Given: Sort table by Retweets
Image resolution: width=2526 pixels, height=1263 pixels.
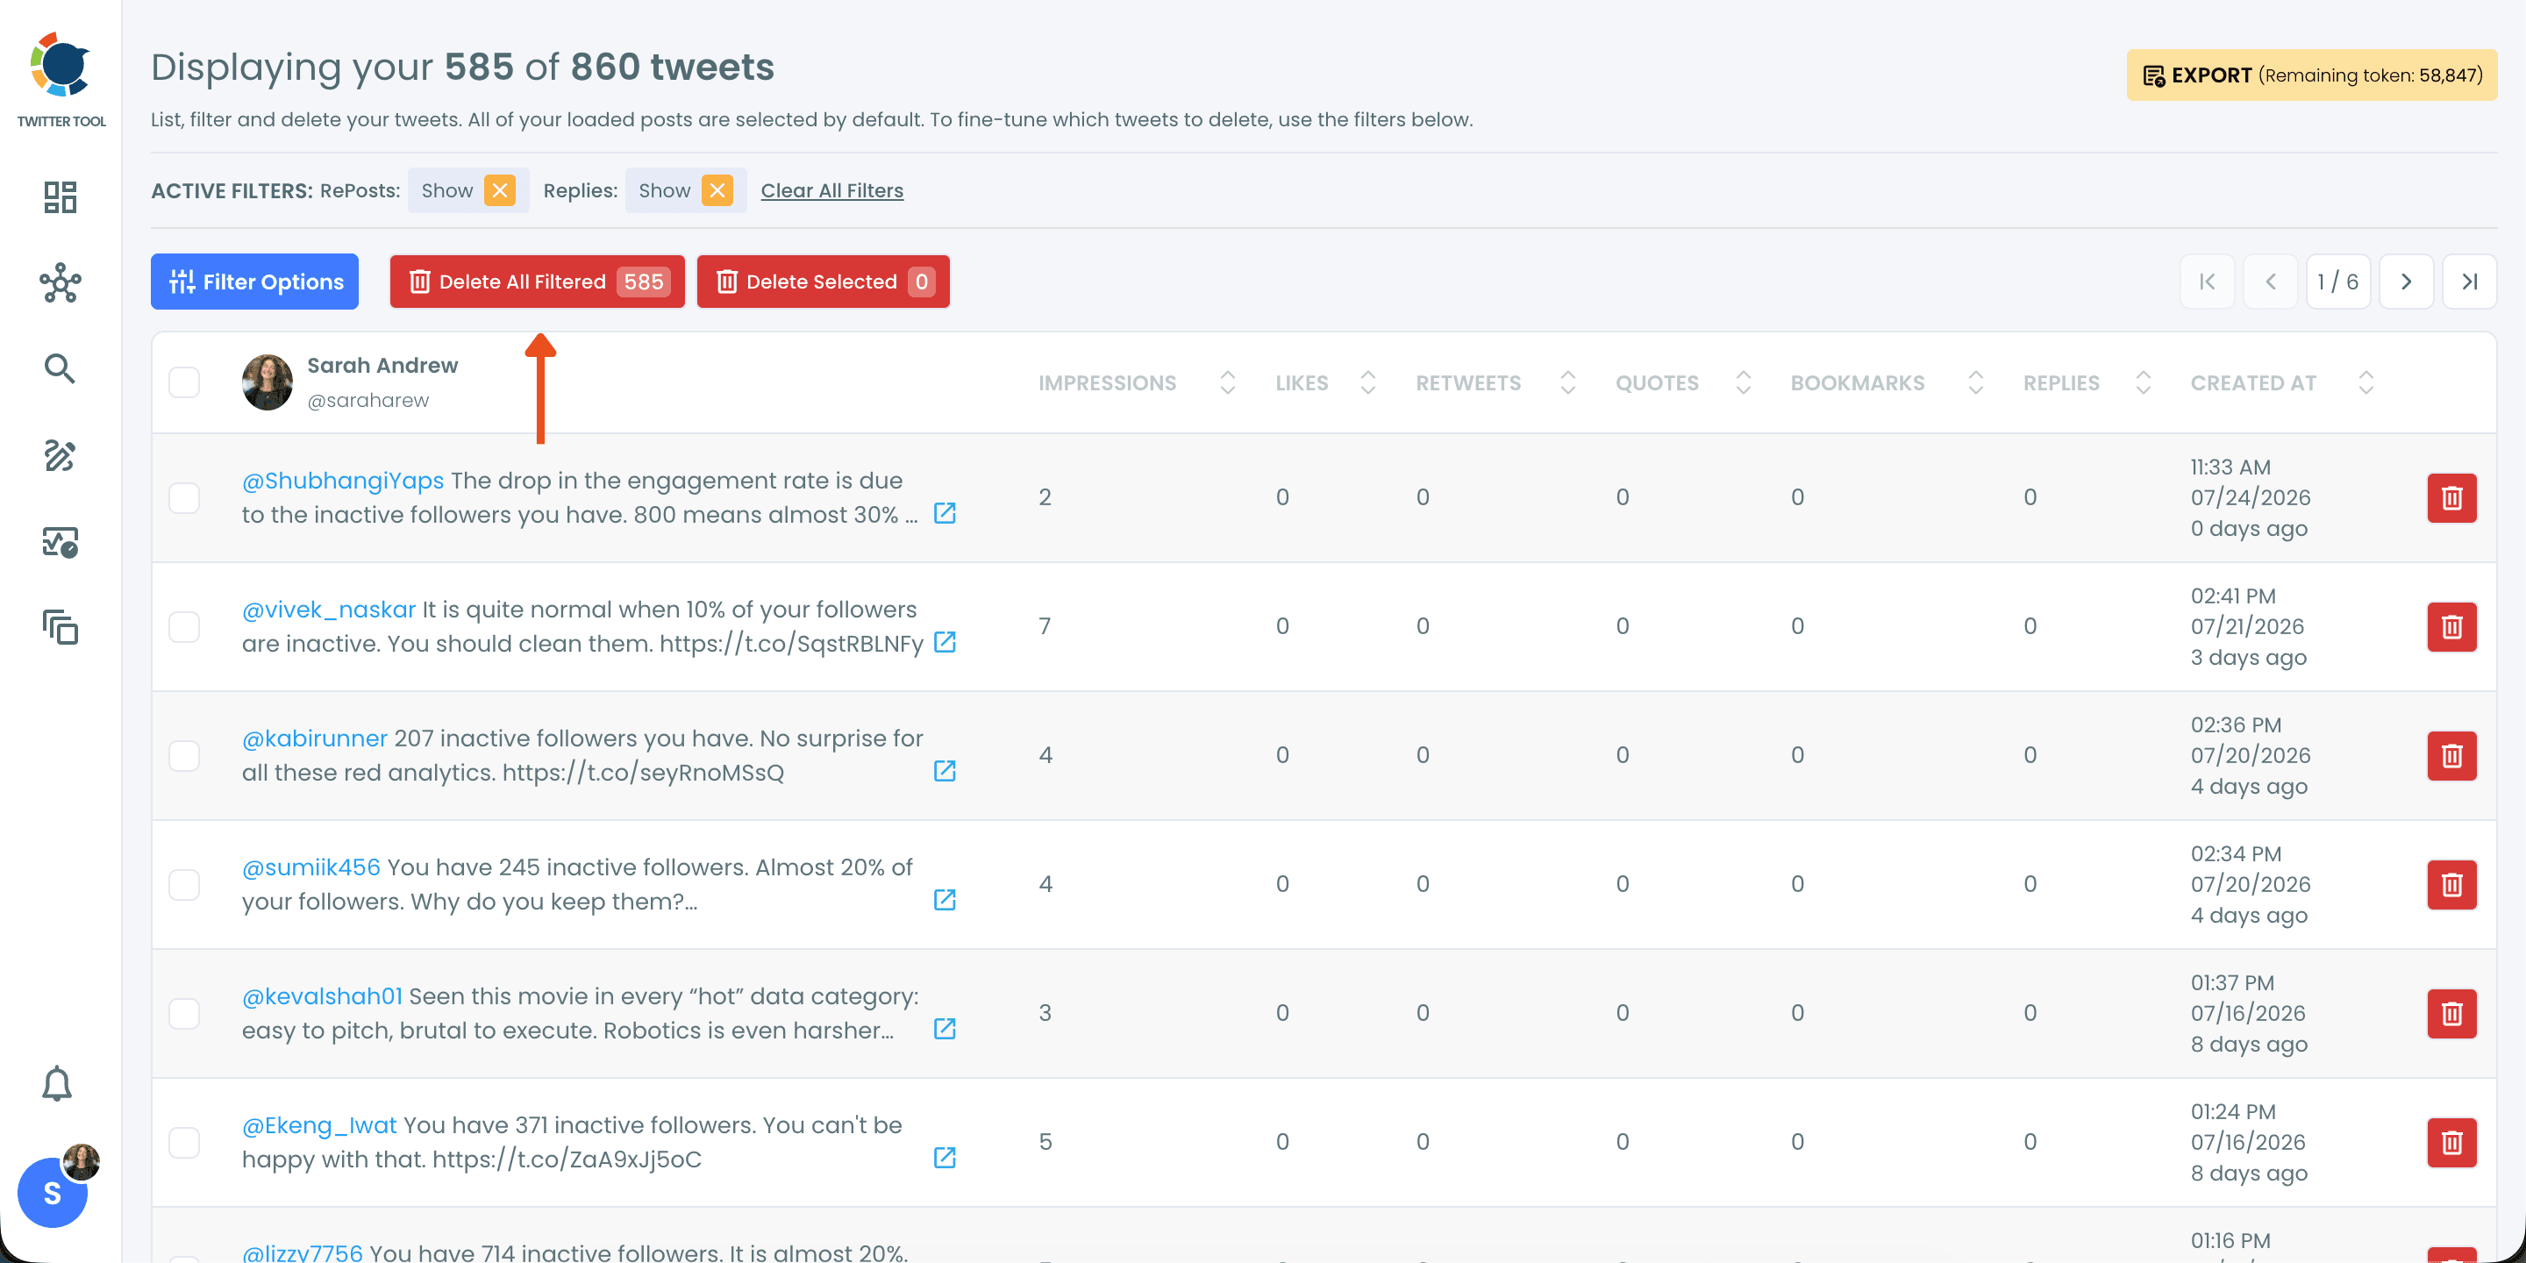Looking at the screenshot, I should pyautogui.click(x=1568, y=382).
